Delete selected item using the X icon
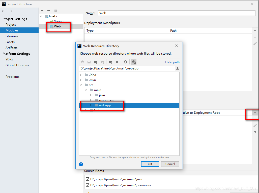 (x=117, y=62)
